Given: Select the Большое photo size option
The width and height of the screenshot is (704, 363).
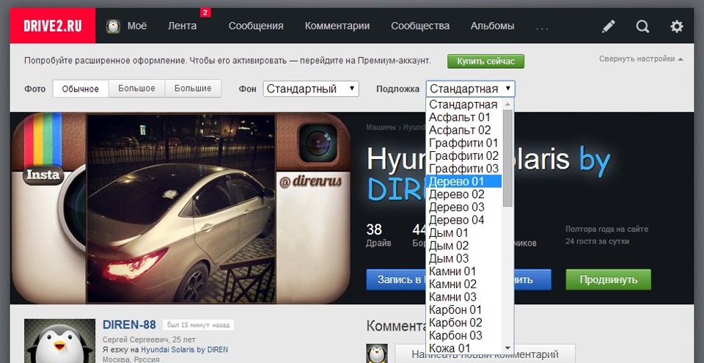Looking at the screenshot, I should click(x=137, y=89).
